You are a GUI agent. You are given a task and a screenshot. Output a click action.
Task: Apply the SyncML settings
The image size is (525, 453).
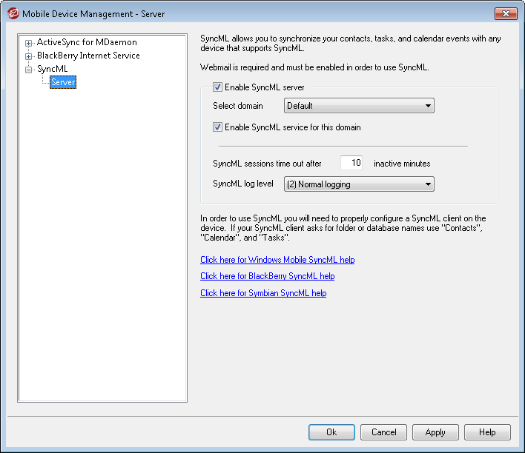435,432
